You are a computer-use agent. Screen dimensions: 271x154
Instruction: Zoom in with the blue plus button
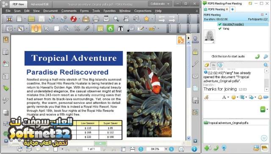[x=171, y=149]
